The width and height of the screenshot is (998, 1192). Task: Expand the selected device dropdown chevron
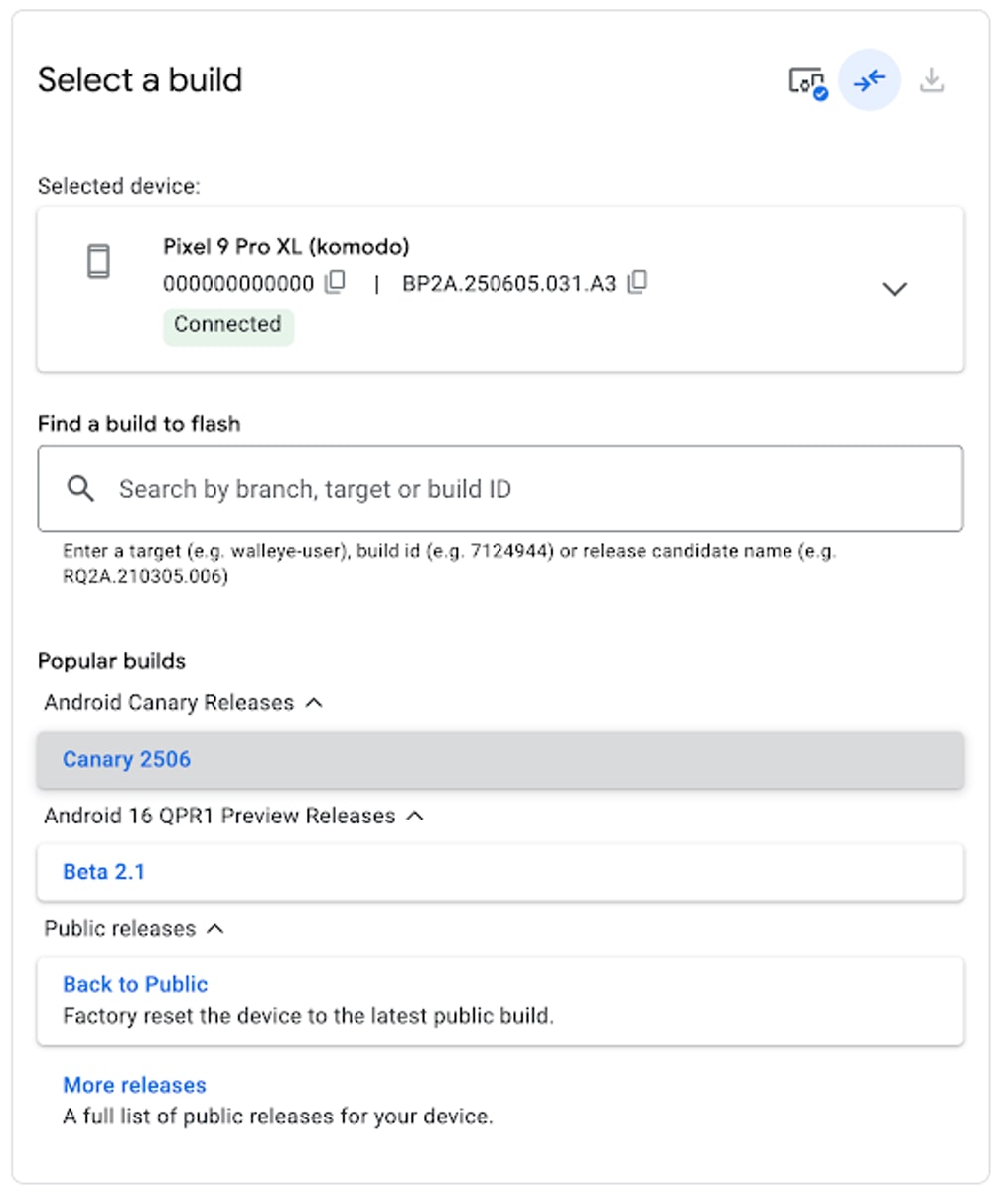pyautogui.click(x=895, y=289)
